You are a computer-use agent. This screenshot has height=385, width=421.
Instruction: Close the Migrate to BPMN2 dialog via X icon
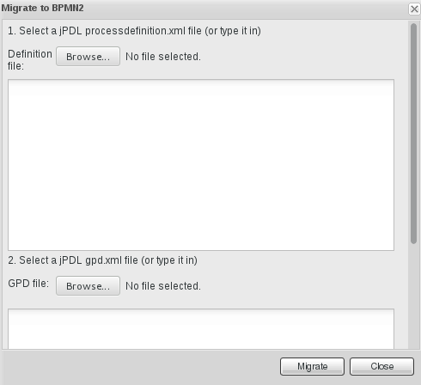click(414, 9)
